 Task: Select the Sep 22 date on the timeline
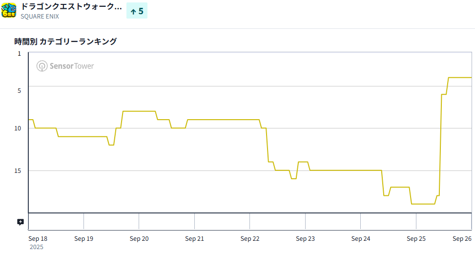(x=250, y=239)
